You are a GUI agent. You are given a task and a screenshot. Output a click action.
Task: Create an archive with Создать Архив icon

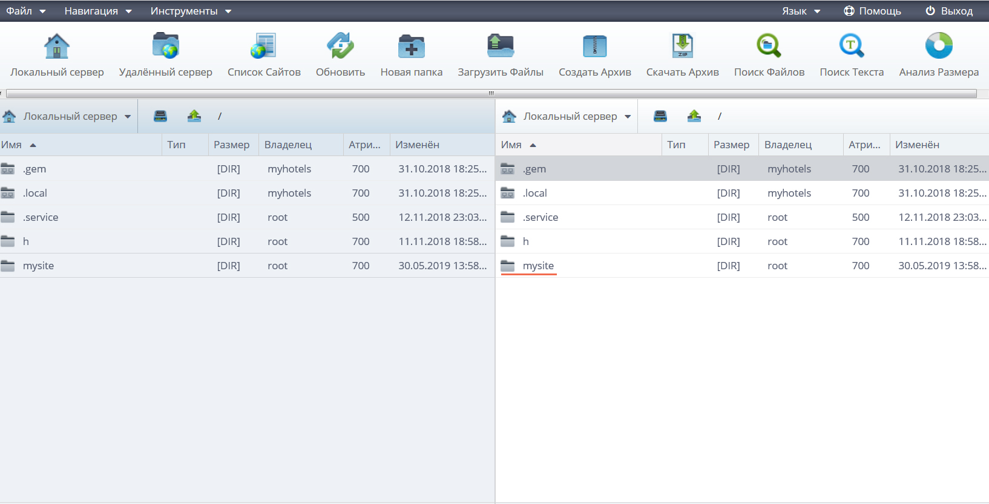[595, 46]
